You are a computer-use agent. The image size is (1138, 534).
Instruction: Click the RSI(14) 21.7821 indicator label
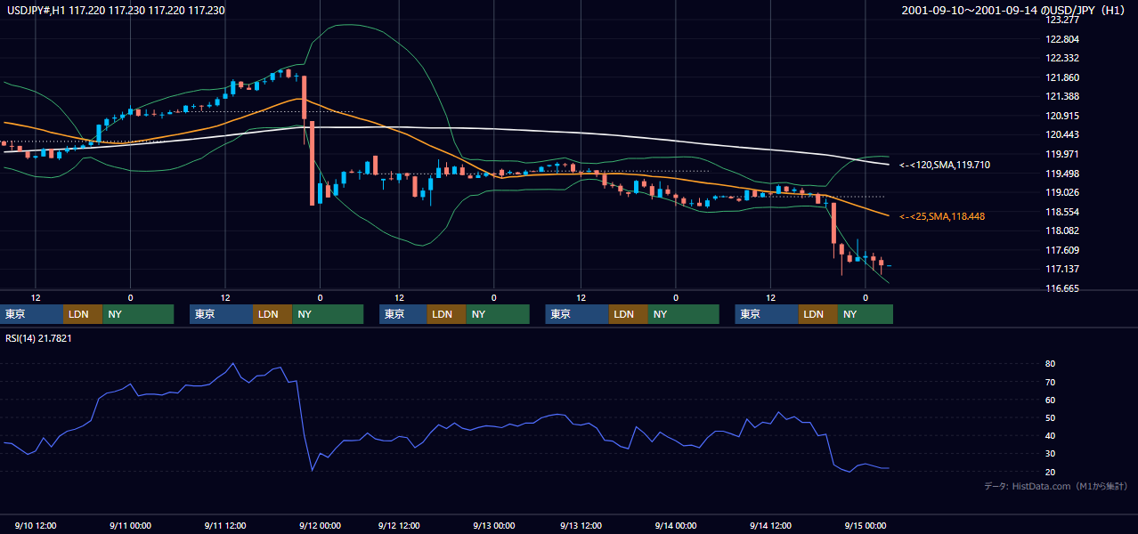pos(37,337)
